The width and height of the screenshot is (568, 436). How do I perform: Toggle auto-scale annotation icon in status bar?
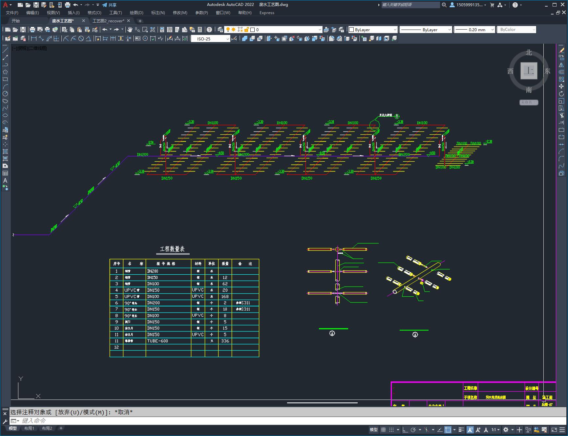click(478, 429)
